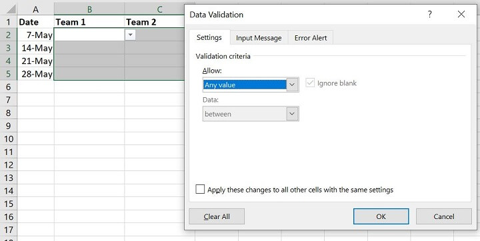Click the Date header cell
Image resolution: width=480 pixels, height=241 pixels.
pos(35,22)
